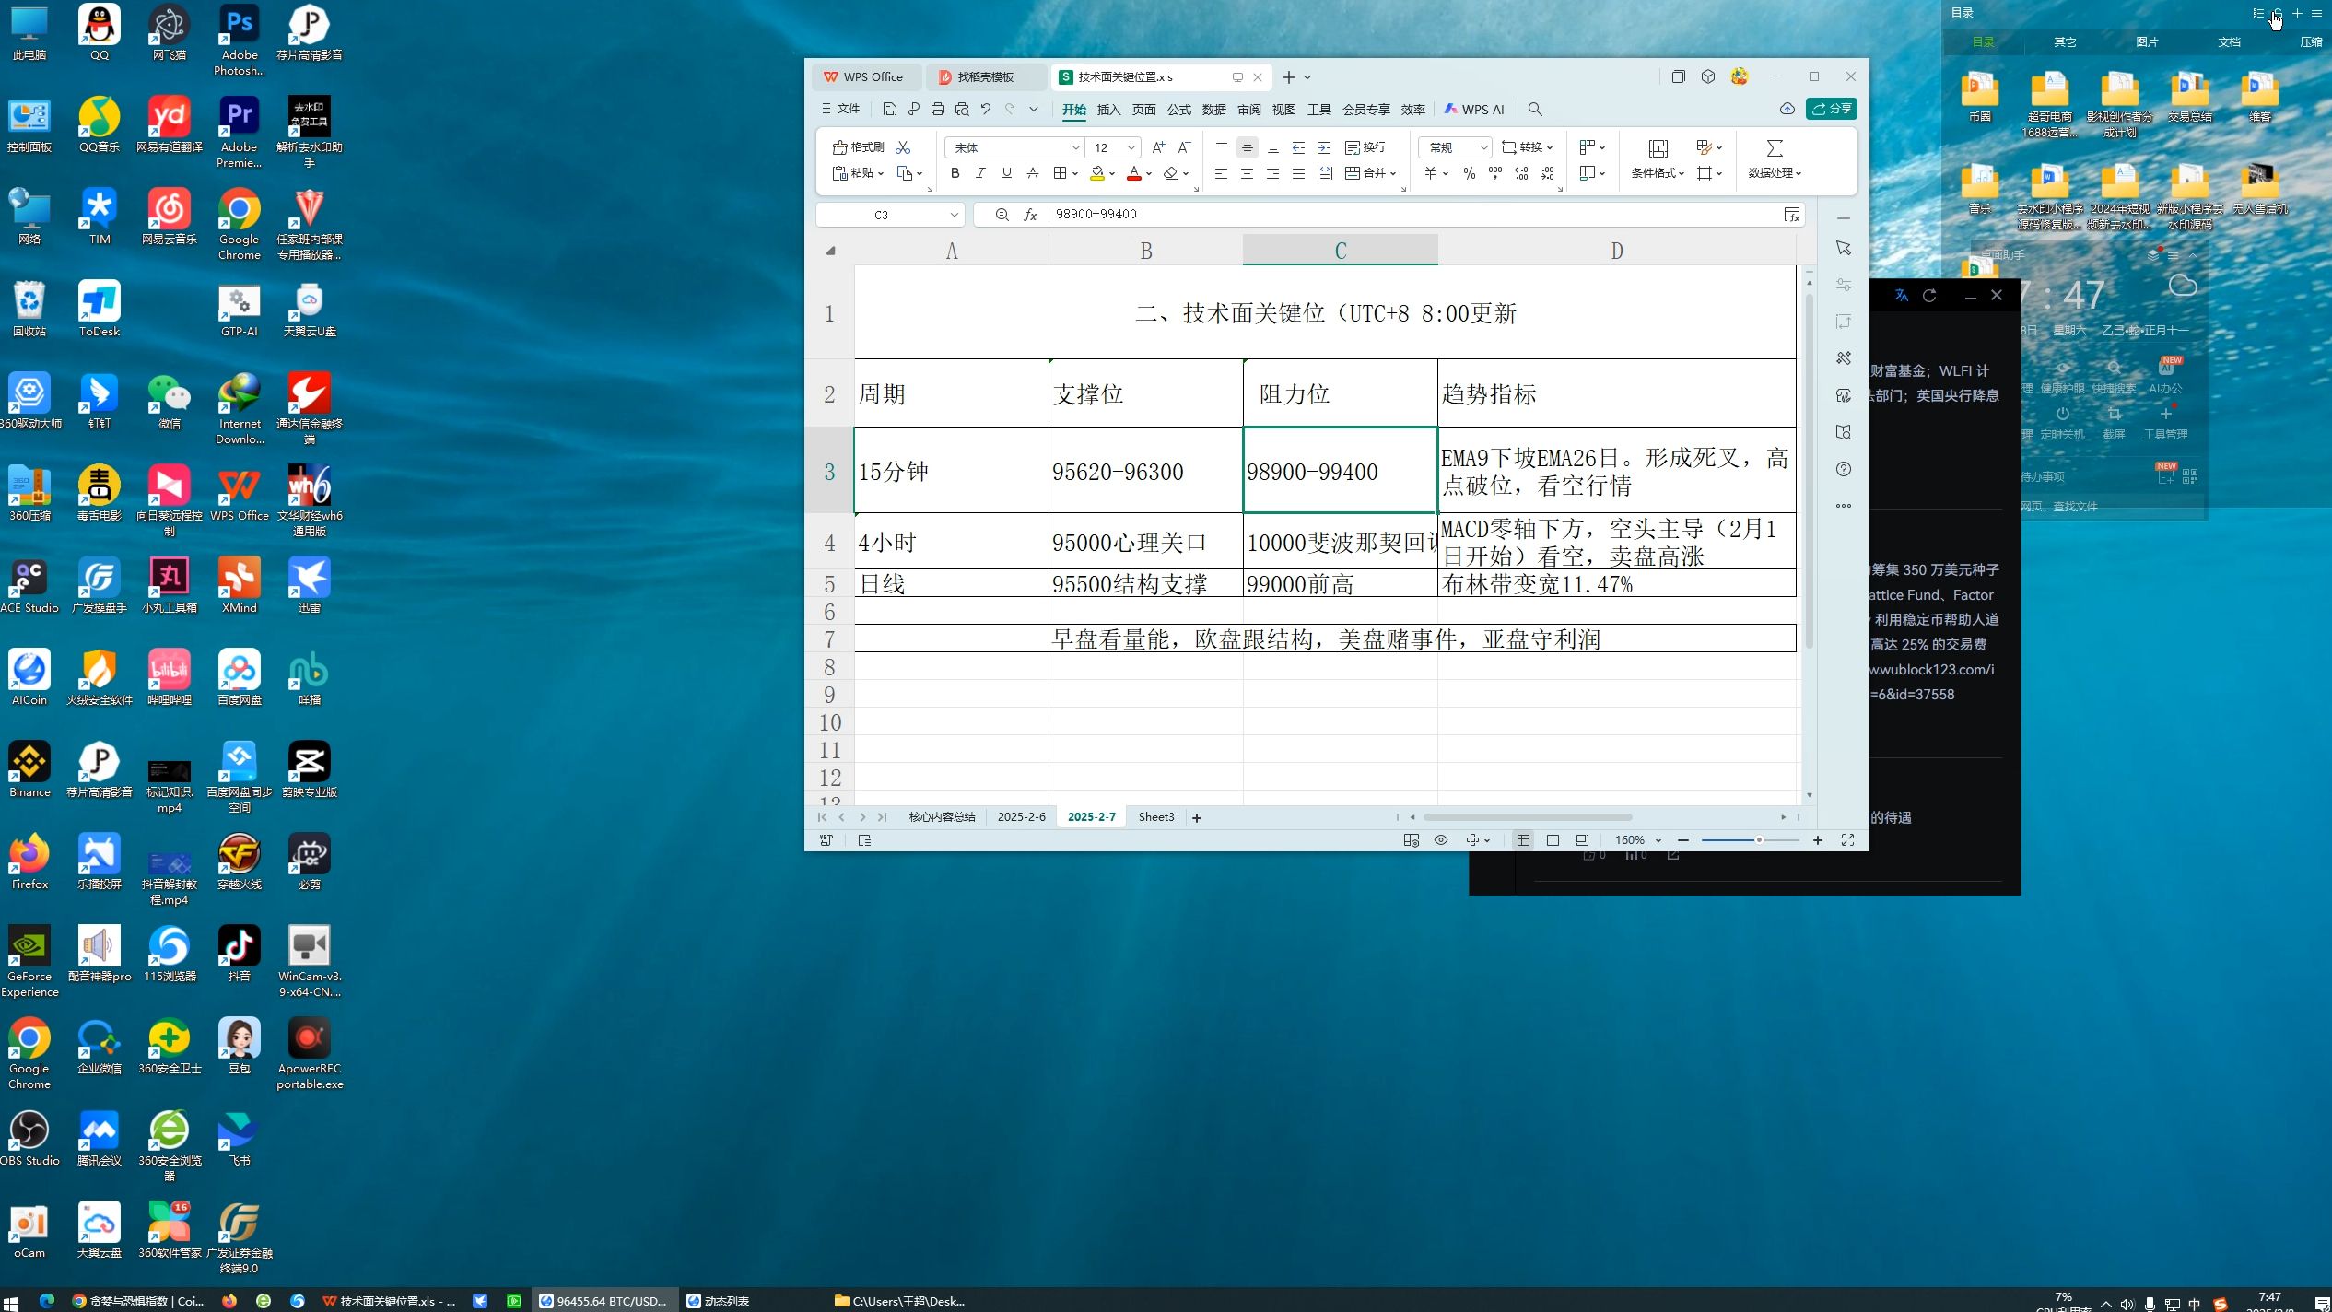
Task: Toggle Wrap Text (换行)
Action: tap(1365, 147)
